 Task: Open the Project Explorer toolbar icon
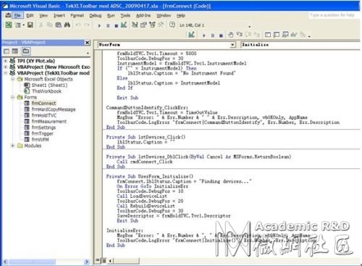click(135, 25)
